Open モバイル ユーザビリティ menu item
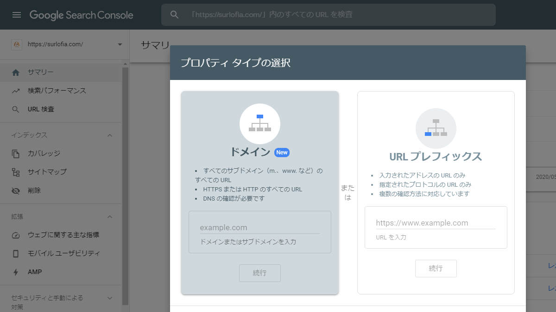Viewport: 556px width, 312px height. (63, 253)
